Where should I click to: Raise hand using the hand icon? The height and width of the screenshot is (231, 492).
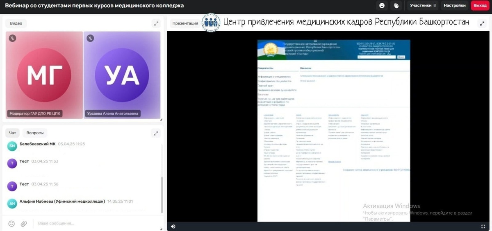[396, 6]
